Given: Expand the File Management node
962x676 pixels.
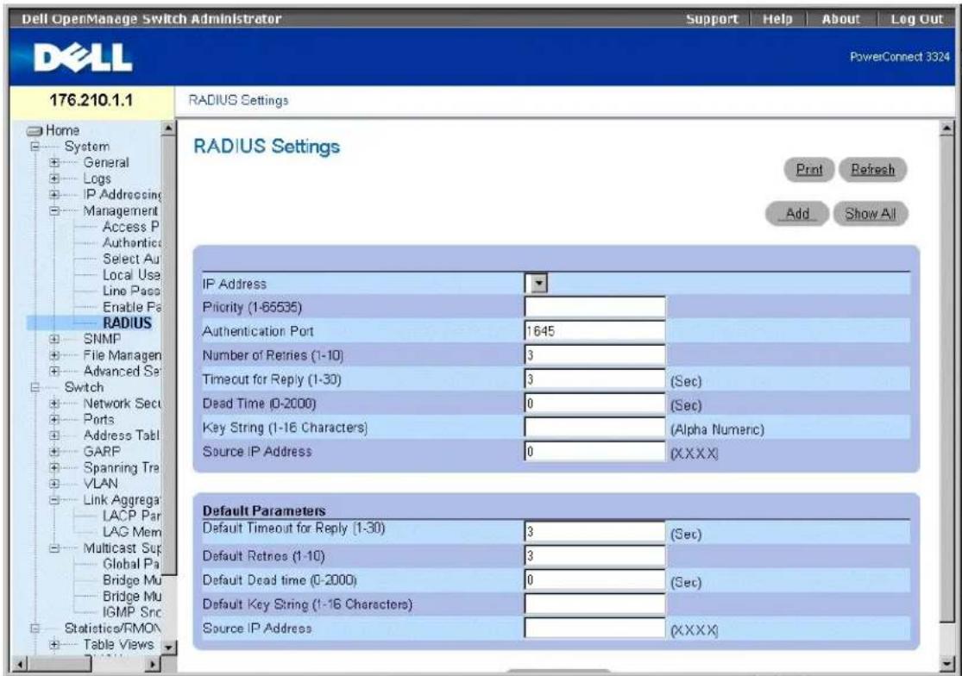Looking at the screenshot, I should pos(54,355).
